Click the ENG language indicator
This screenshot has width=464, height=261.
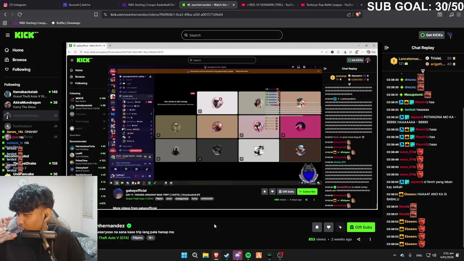[x=419, y=255]
